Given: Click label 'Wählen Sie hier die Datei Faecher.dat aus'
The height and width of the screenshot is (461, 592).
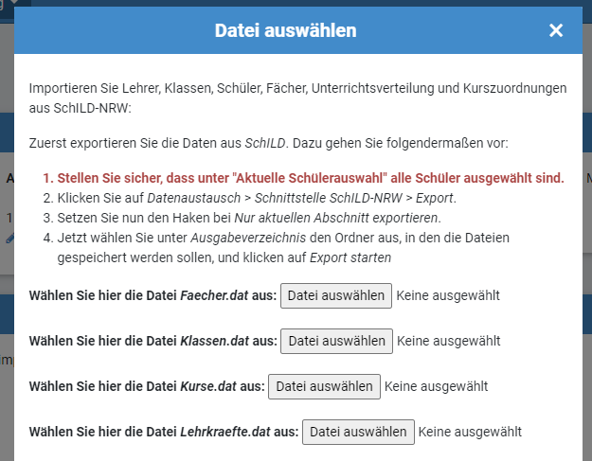Looking at the screenshot, I should click(x=152, y=295).
